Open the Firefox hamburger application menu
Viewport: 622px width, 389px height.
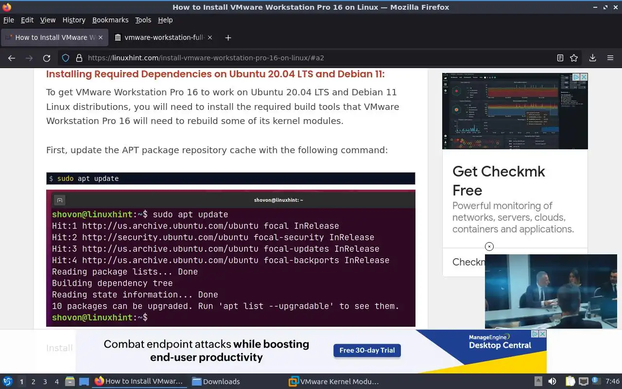(610, 58)
